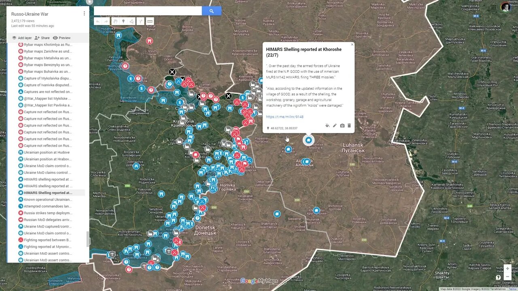Click Add layer
Image resolution: width=518 pixels, height=291 pixels.
coord(22,38)
